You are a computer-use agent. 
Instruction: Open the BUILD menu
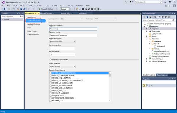(x=32, y=6)
